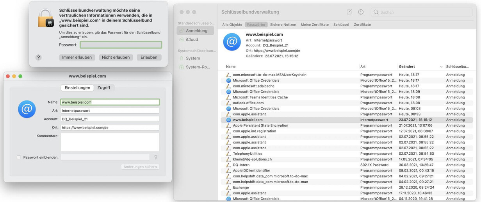This screenshot has height=202, width=481.
Task: Click the large @ icon in main window header
Action: (232, 42)
